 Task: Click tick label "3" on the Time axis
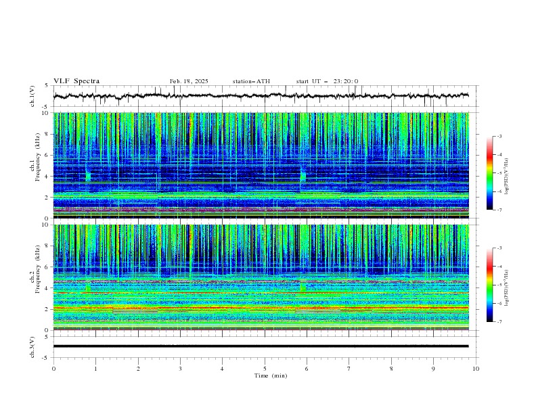click(180, 369)
